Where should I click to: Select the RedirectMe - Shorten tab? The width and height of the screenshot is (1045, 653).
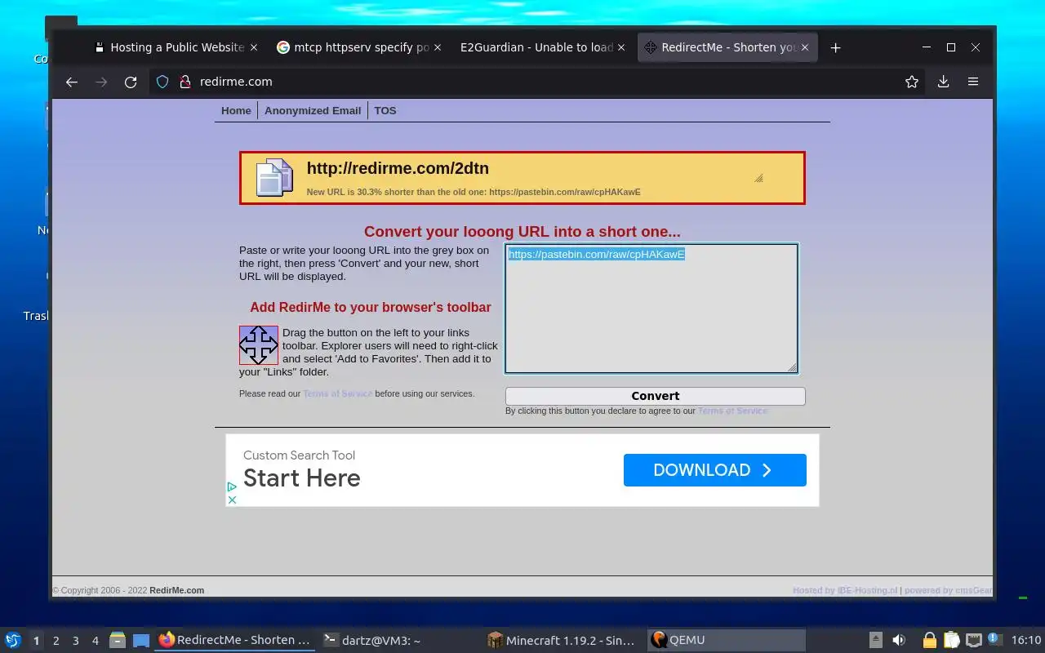tap(727, 47)
